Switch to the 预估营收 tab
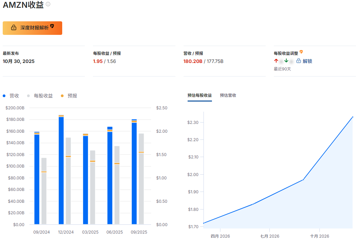 228,95
